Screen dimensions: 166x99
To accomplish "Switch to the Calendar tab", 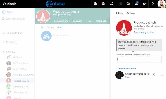I will (x=77, y=21).
